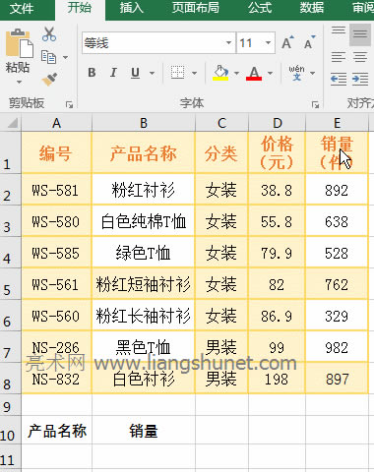This screenshot has height=472, width=374.
Task: Apply middle align icon
Action: click(360, 34)
